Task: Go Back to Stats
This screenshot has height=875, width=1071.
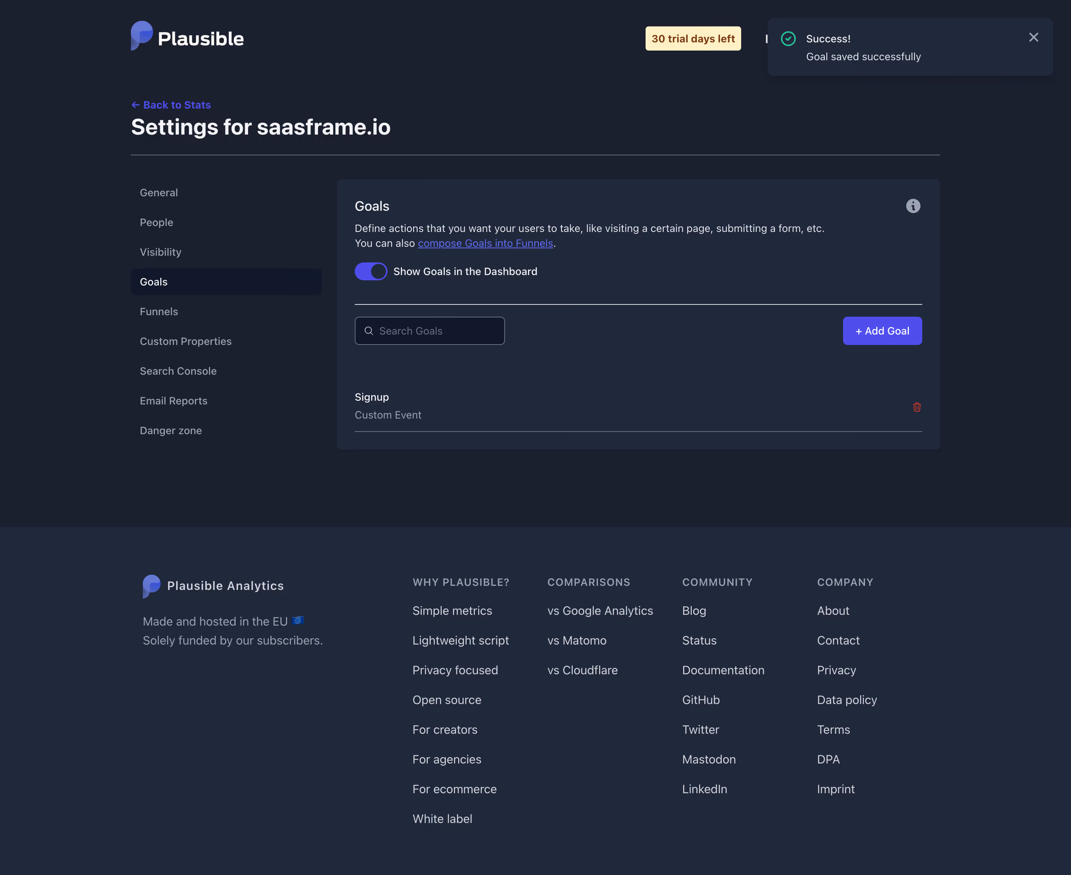Action: [171, 105]
